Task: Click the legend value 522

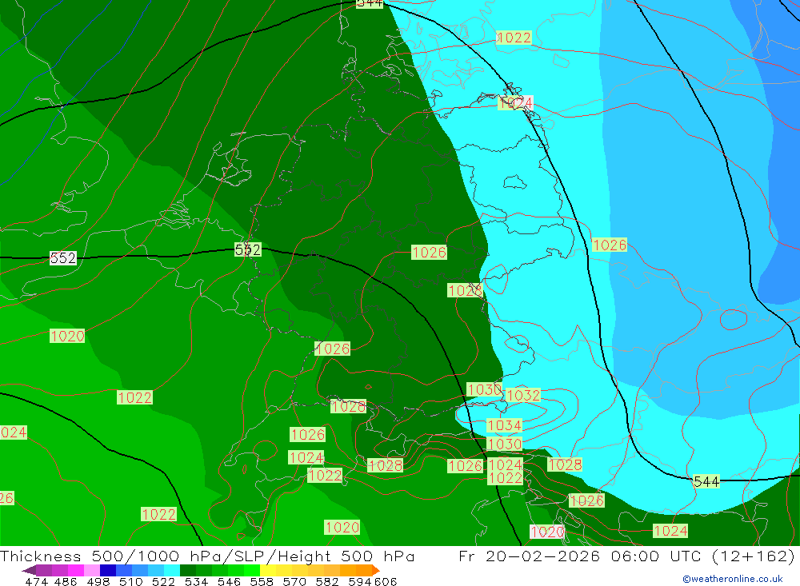Action: click(x=163, y=582)
